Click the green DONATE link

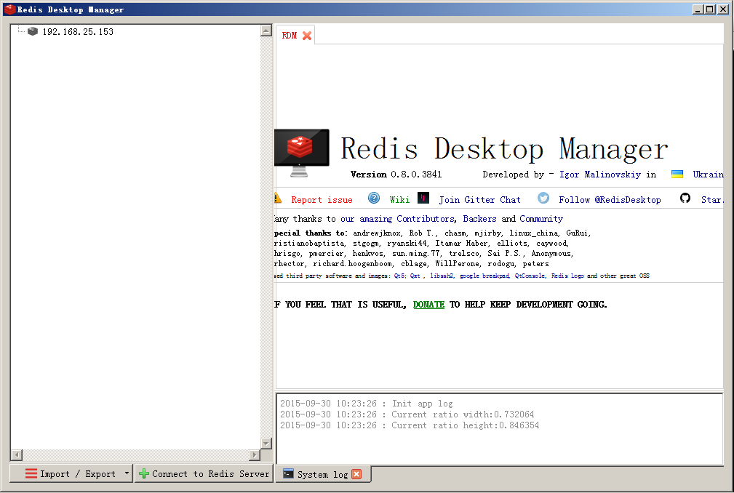pos(428,305)
